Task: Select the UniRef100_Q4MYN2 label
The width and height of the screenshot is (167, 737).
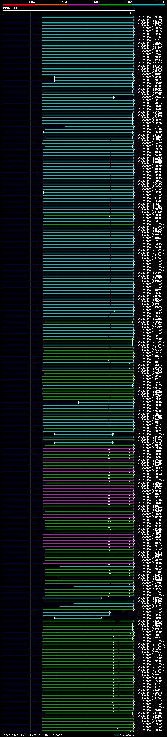Action: (x=150, y=106)
